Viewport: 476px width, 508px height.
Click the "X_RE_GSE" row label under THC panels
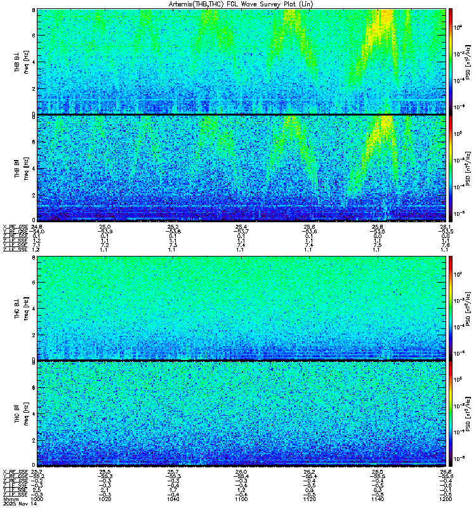click(x=15, y=472)
